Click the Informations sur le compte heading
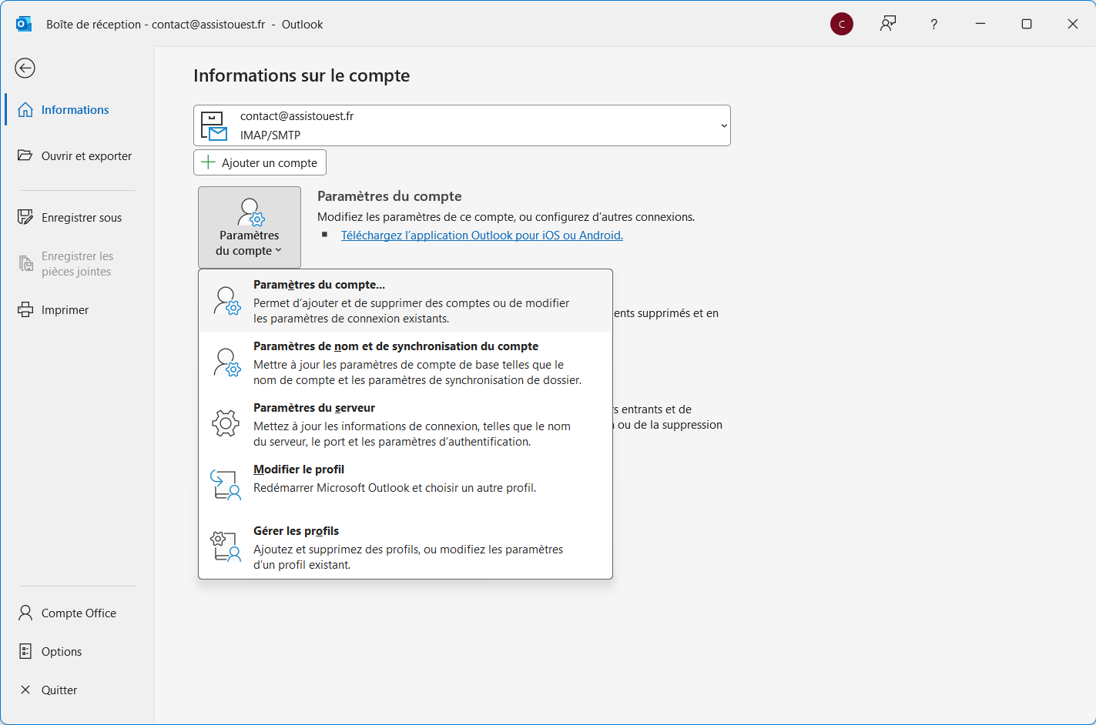 click(302, 75)
